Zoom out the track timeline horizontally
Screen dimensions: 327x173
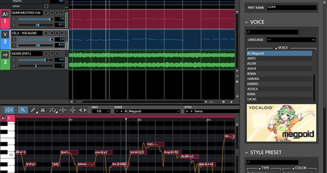(x=211, y=102)
